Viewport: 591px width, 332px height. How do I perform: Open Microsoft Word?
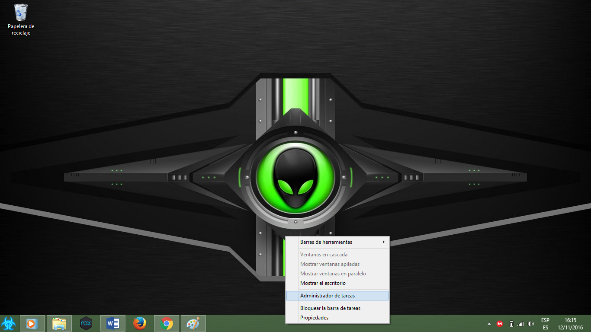pos(112,323)
